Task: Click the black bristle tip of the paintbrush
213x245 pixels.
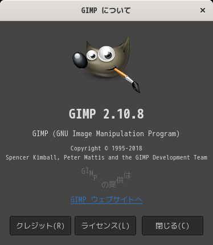Action: [137, 87]
